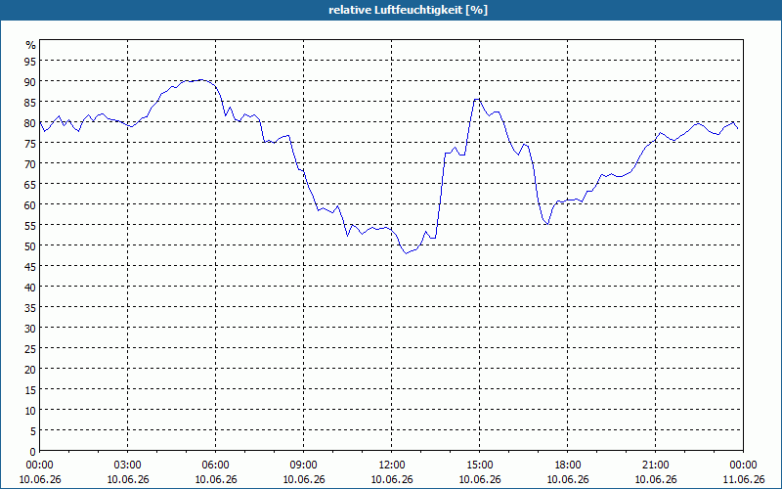
Task: Click the '55' y-axis label
Action: pyautogui.click(x=30, y=226)
